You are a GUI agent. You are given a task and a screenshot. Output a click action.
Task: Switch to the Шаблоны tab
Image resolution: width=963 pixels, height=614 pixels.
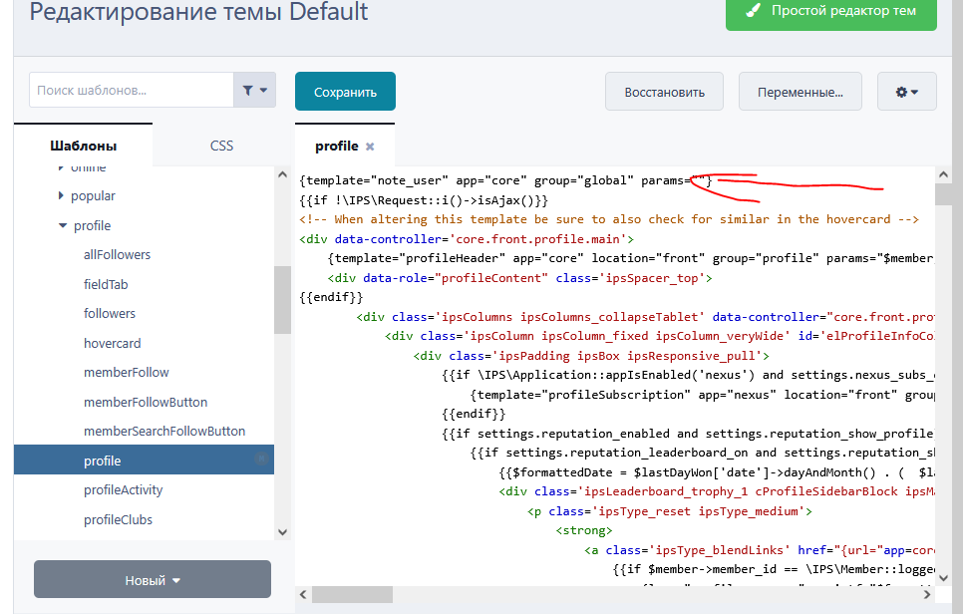tap(83, 146)
